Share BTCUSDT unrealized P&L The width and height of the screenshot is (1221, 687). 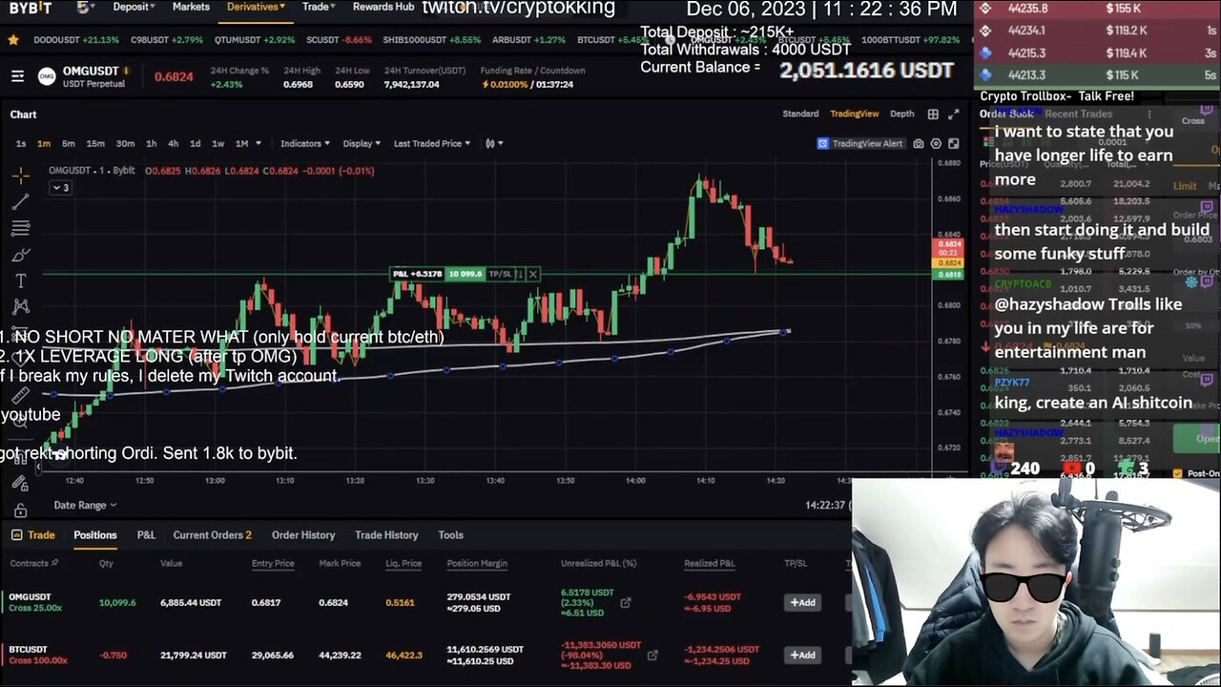pos(652,656)
